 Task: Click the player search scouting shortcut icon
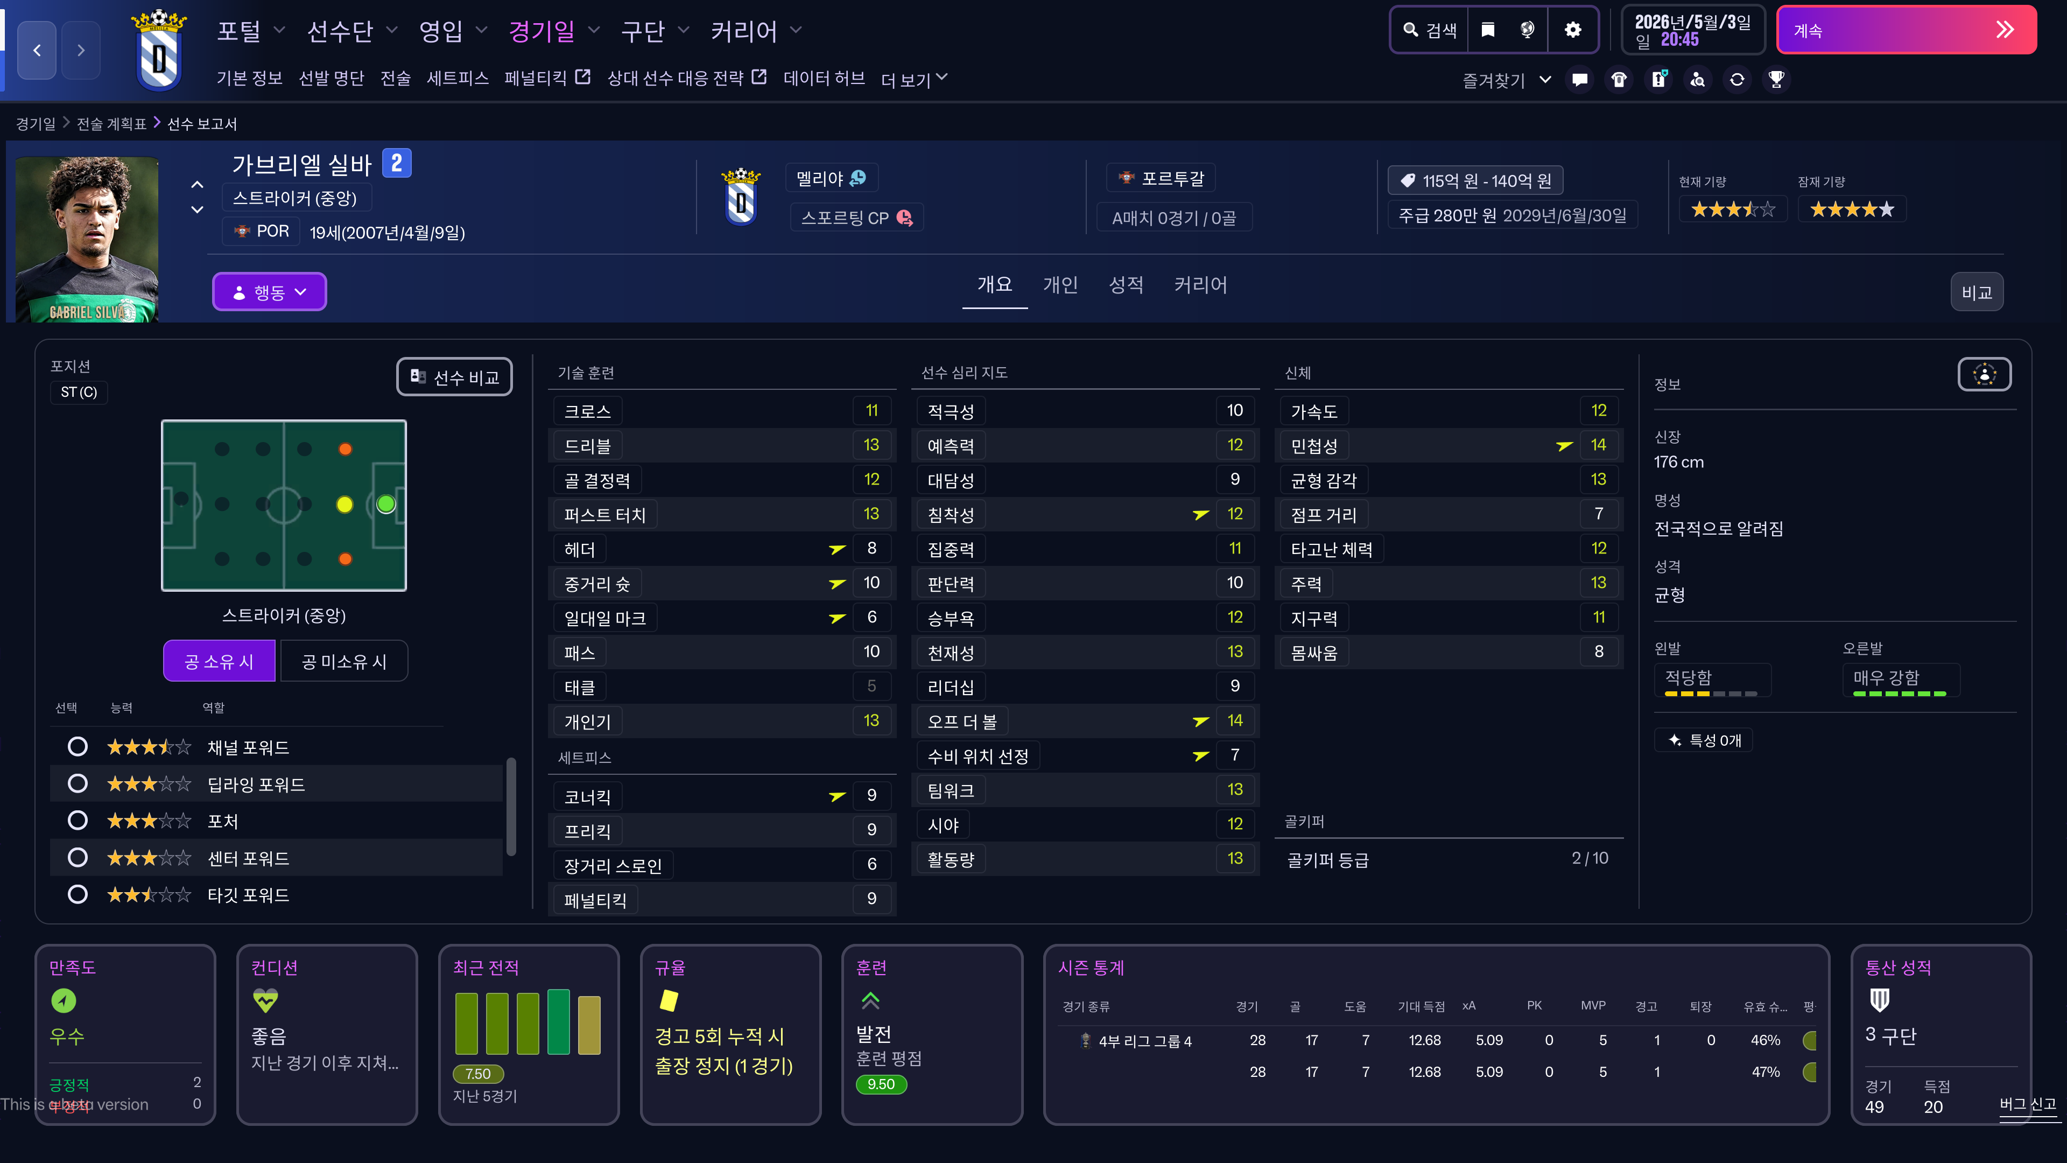tap(1697, 80)
